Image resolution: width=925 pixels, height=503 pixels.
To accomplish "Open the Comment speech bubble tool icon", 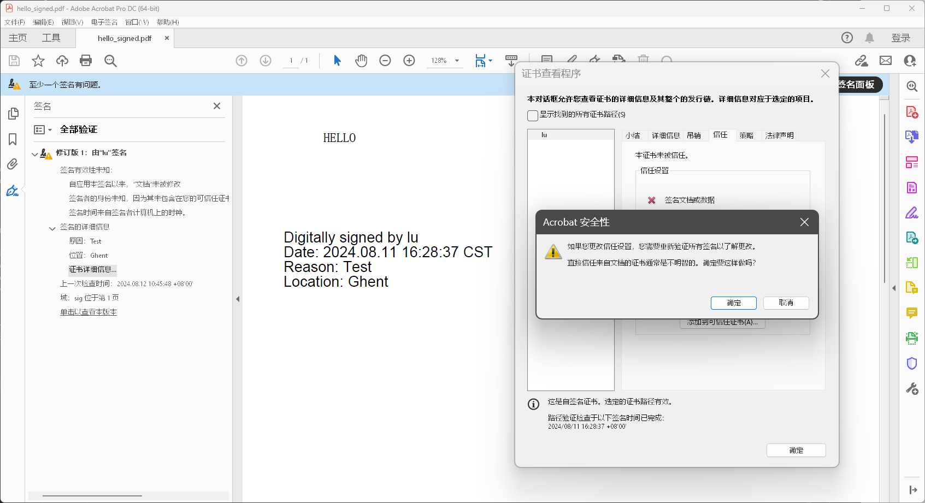I will (912, 313).
